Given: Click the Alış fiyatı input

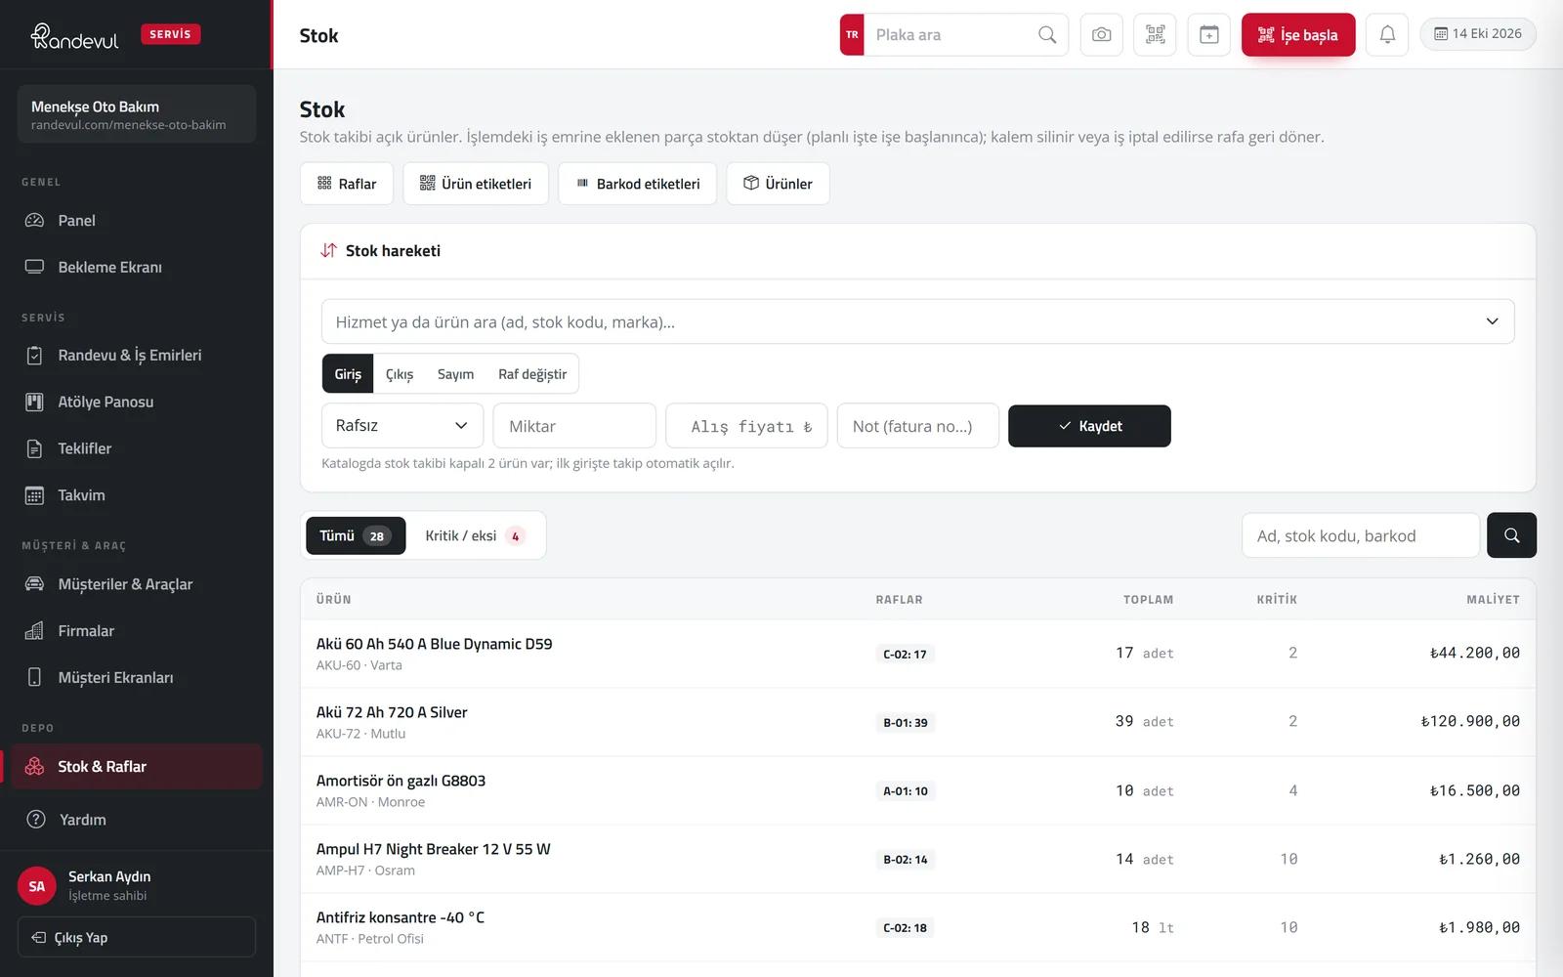Looking at the screenshot, I should pos(746,426).
